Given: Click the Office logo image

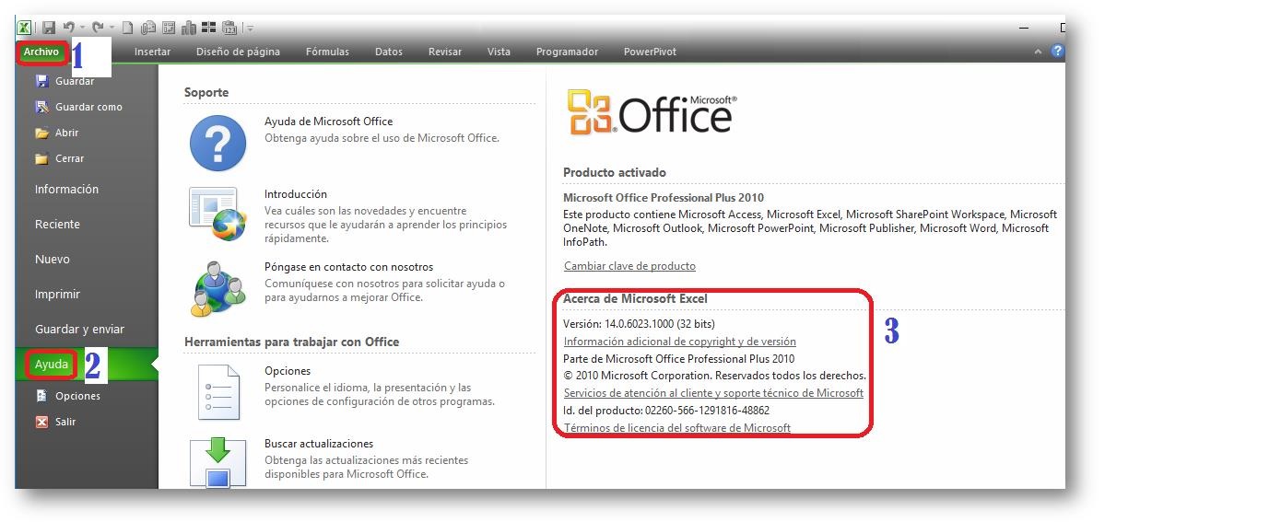Looking at the screenshot, I should (x=652, y=113).
